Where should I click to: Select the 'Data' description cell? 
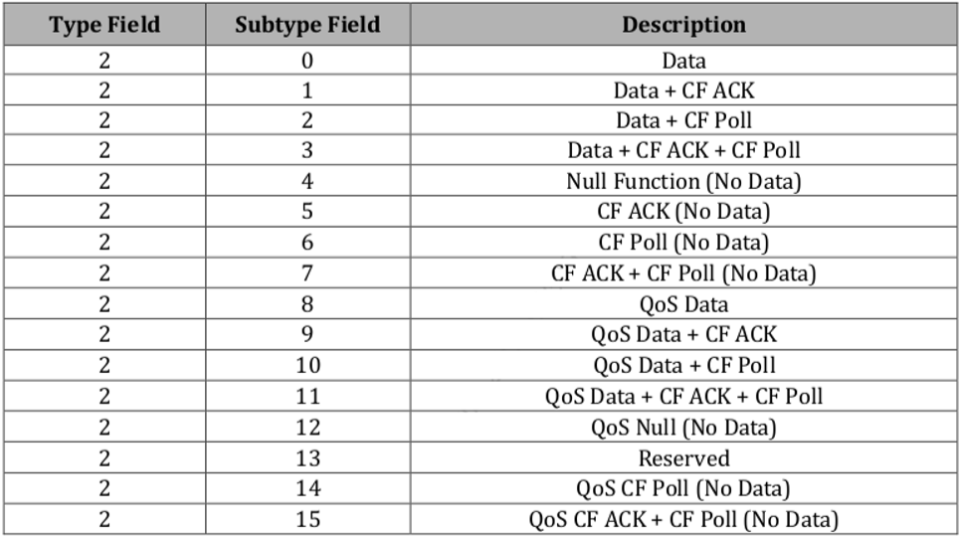click(x=683, y=60)
